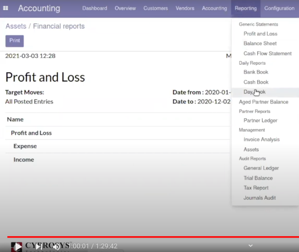
Task: Open the Tax Report entry
Action: pos(256,188)
